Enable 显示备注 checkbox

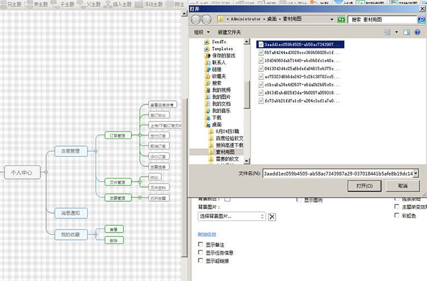pyautogui.click(x=200, y=245)
